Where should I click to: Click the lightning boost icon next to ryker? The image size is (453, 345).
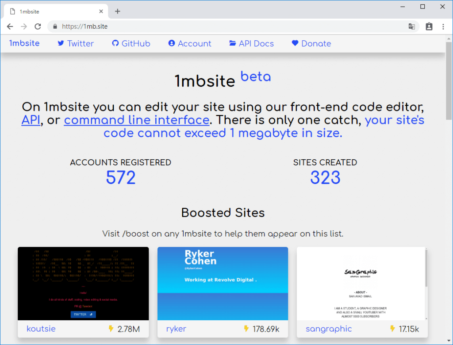(246, 329)
